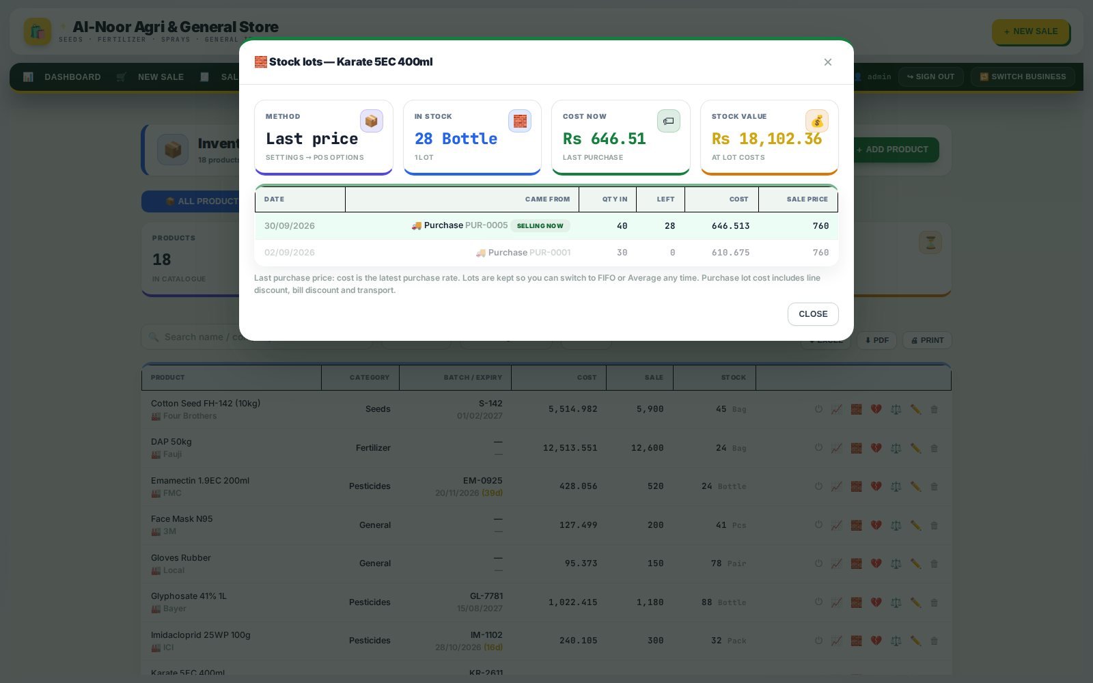Click the SALE PRICE column header
Image resolution: width=1093 pixels, height=683 pixels.
pos(798,199)
